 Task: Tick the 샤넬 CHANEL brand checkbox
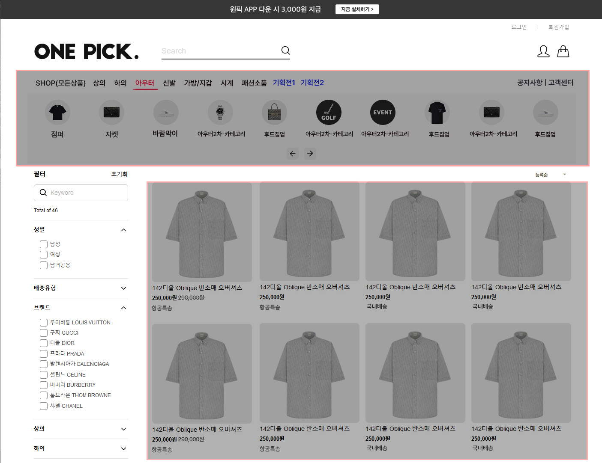(x=44, y=406)
